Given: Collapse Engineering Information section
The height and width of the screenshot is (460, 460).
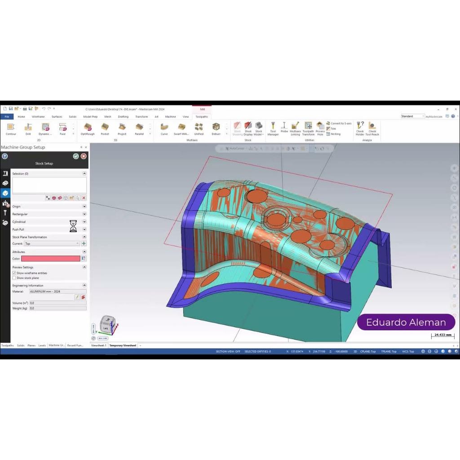Looking at the screenshot, I should (84, 285).
